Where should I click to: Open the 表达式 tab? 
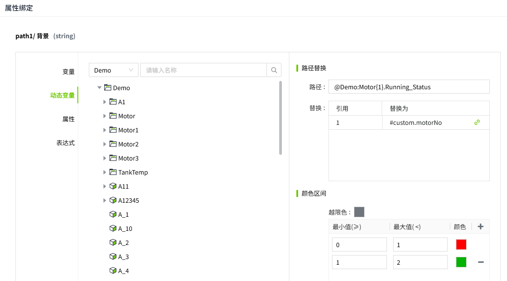[65, 143]
